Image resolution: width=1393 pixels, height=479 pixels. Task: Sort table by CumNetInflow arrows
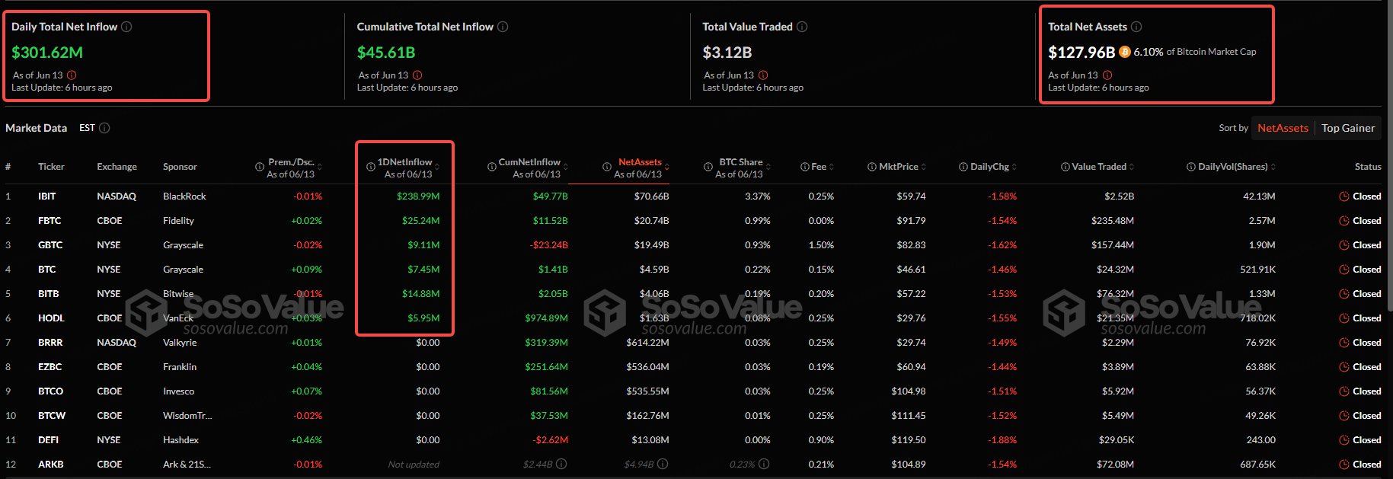pos(565,167)
